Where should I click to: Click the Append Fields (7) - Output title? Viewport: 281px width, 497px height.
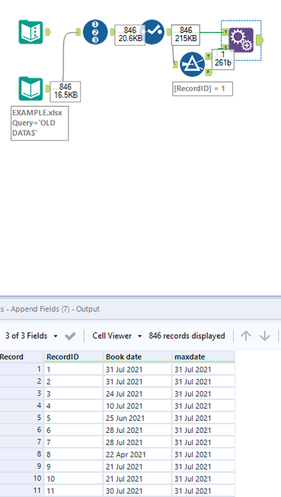point(55,309)
